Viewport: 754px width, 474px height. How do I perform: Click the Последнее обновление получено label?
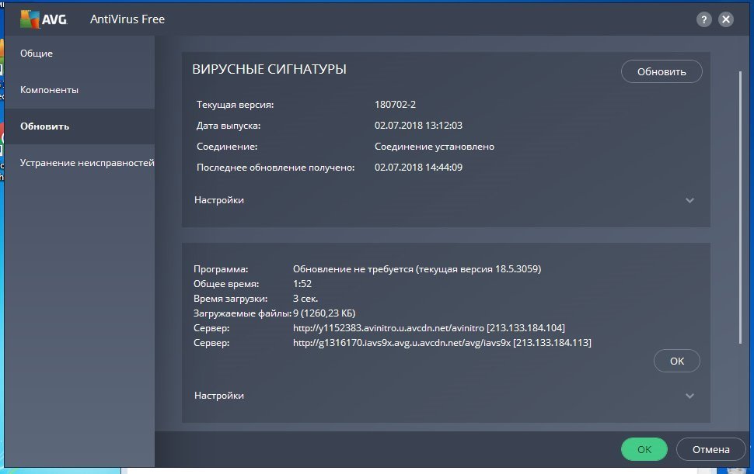click(x=275, y=168)
